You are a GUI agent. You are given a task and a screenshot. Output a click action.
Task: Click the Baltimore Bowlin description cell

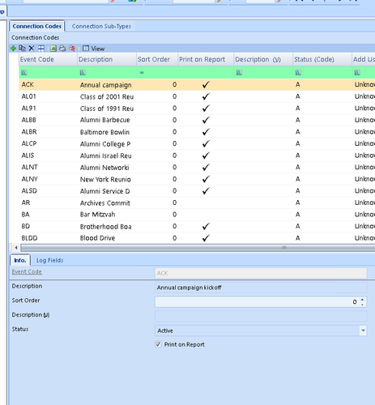(x=107, y=132)
